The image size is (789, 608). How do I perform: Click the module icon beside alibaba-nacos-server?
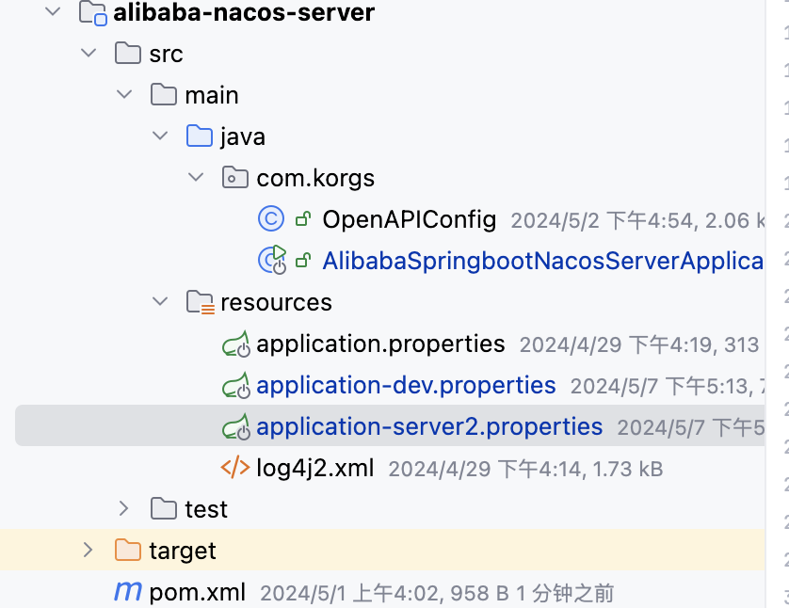[93, 13]
